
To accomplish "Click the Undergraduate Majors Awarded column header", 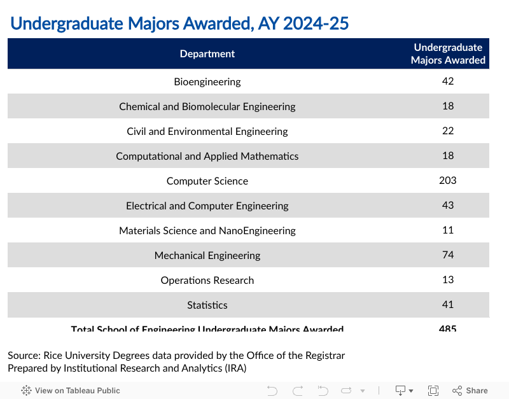I will (x=447, y=53).
